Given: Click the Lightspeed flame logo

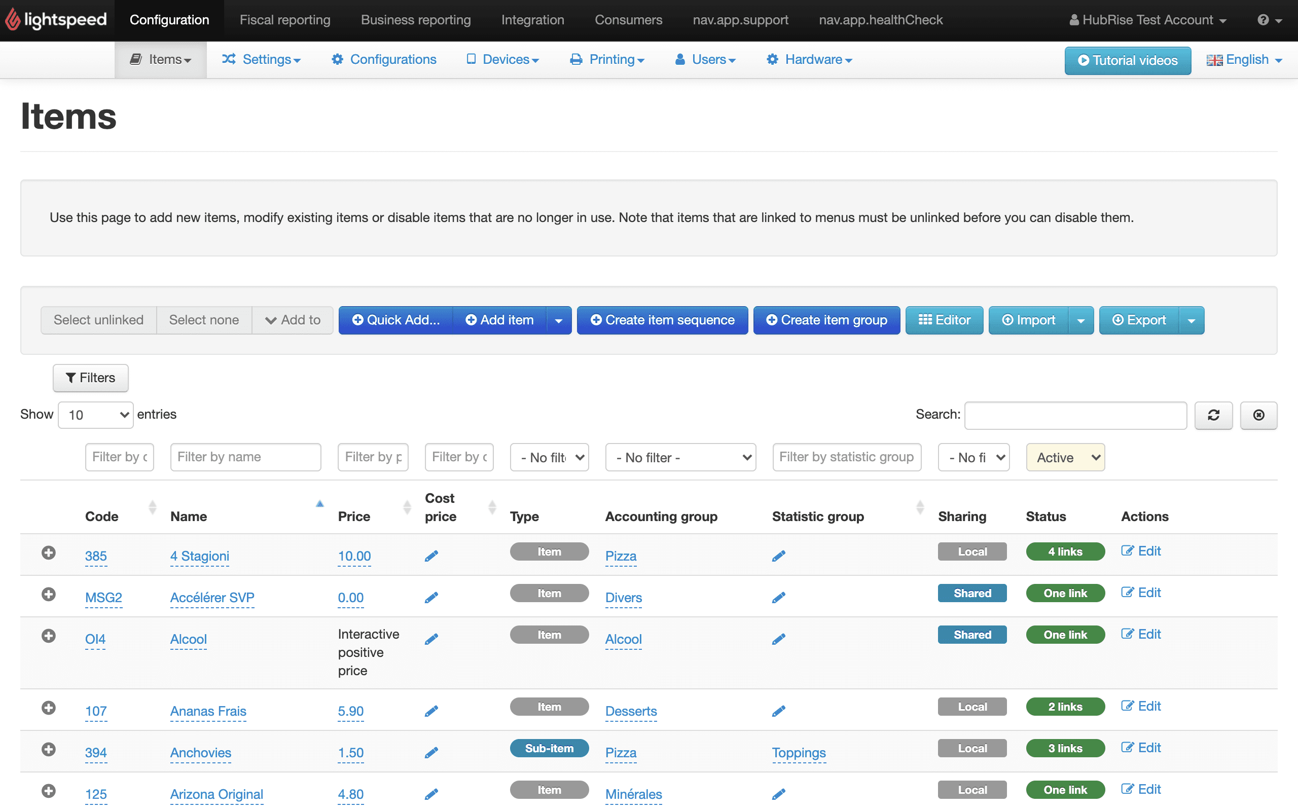Looking at the screenshot, I should 13,20.
